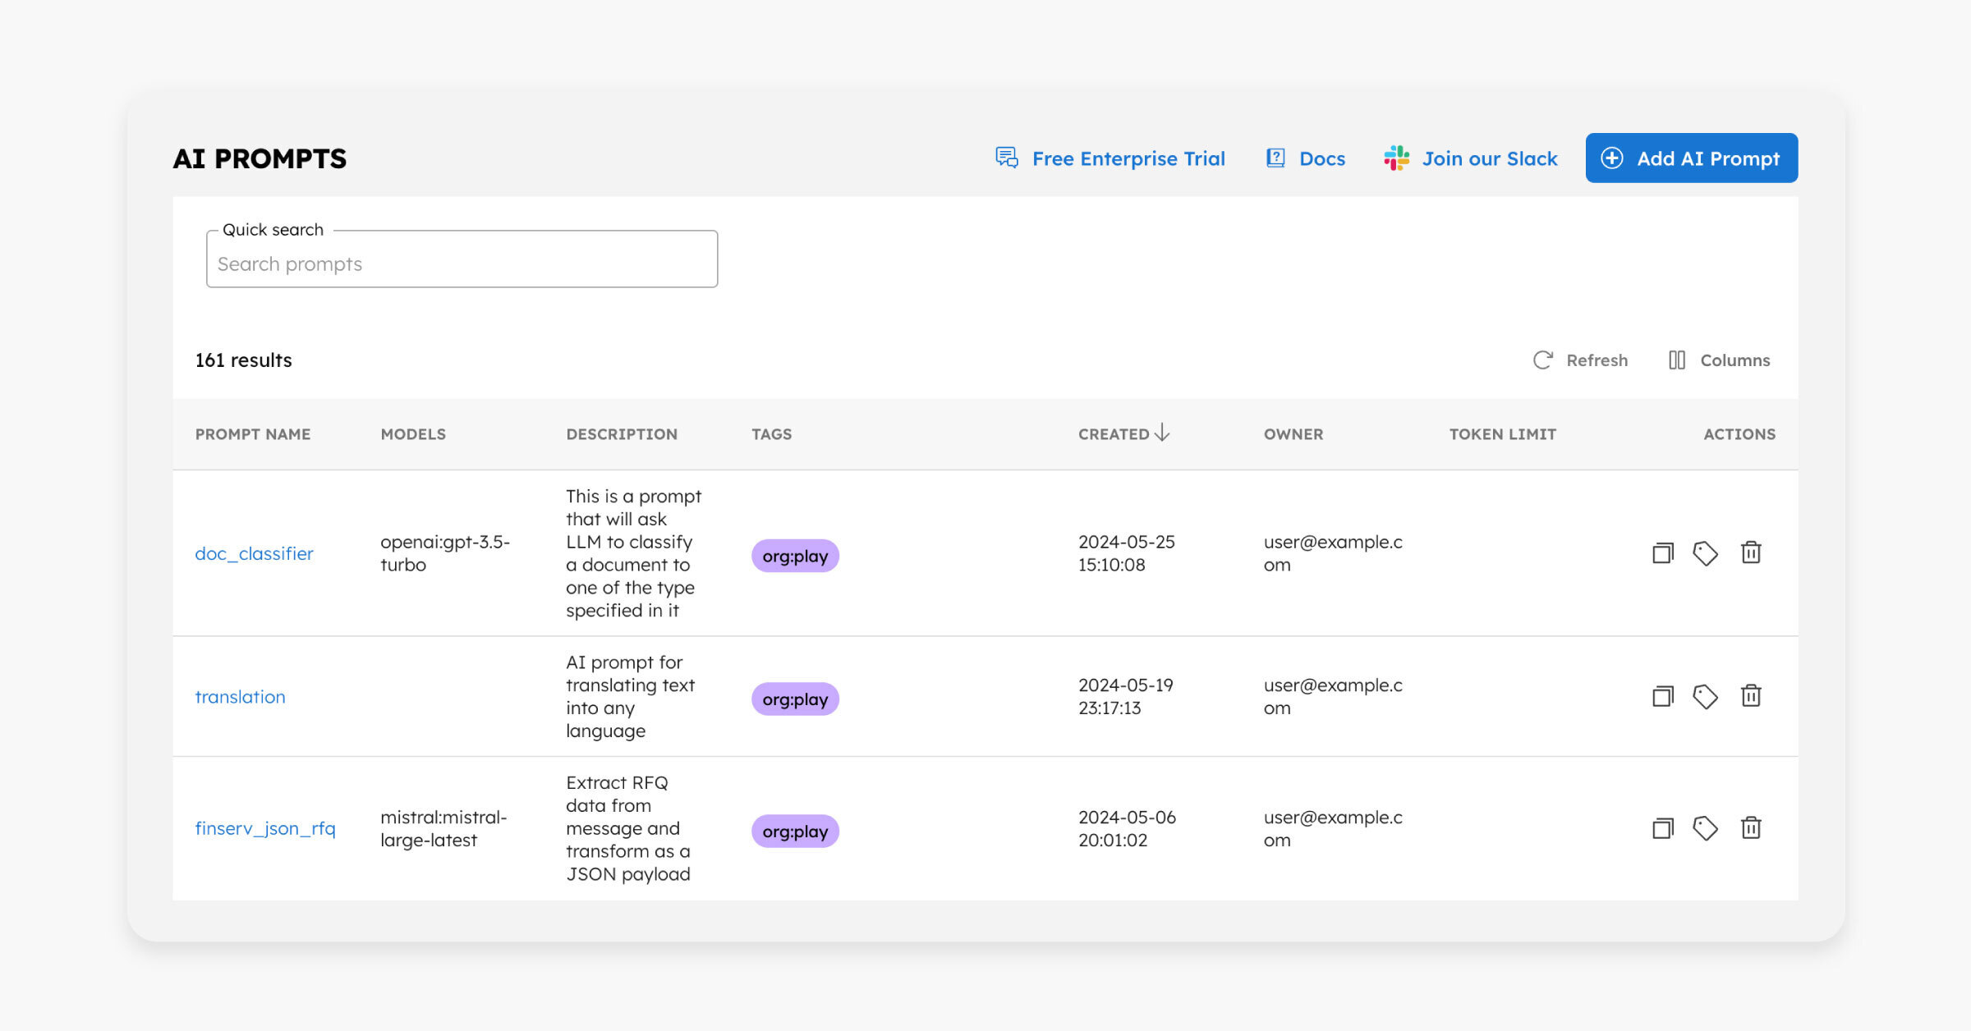Refresh the prompts list
1971x1031 pixels.
tap(1580, 360)
